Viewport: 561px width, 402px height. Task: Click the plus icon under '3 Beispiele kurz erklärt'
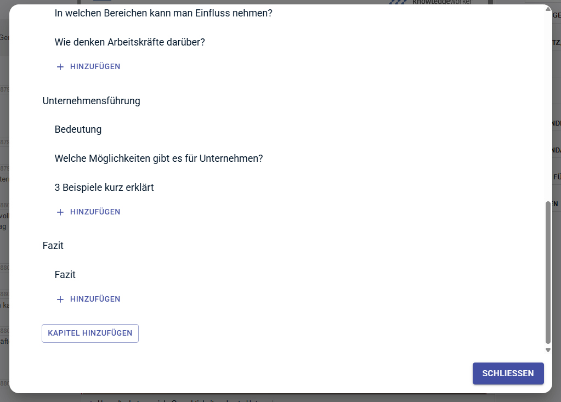[60, 212]
